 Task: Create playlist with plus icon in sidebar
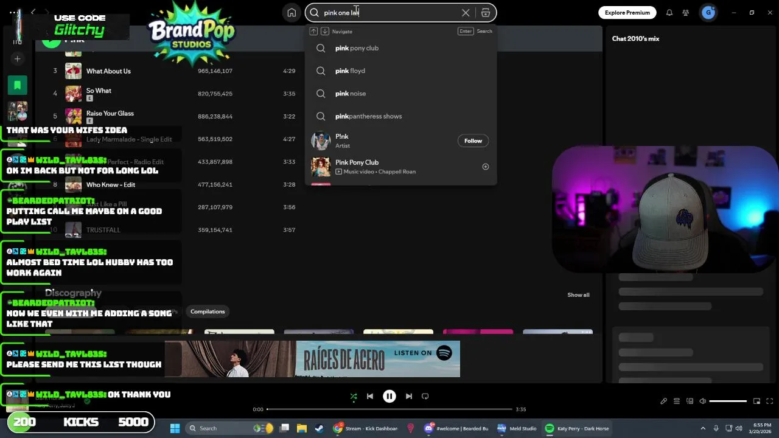pyautogui.click(x=18, y=58)
